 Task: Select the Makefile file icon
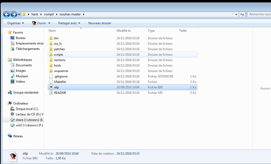point(51,82)
